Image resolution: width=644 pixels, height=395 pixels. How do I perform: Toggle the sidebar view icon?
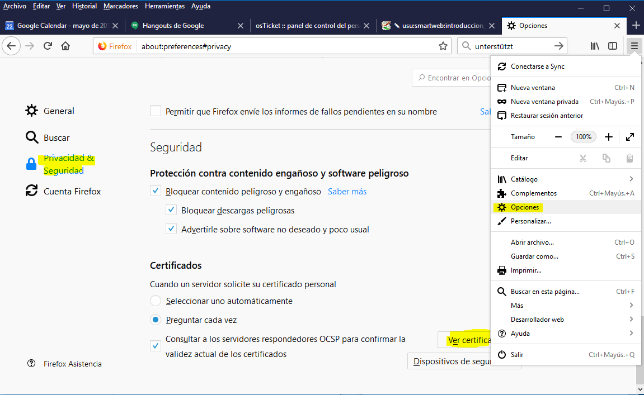[x=613, y=46]
